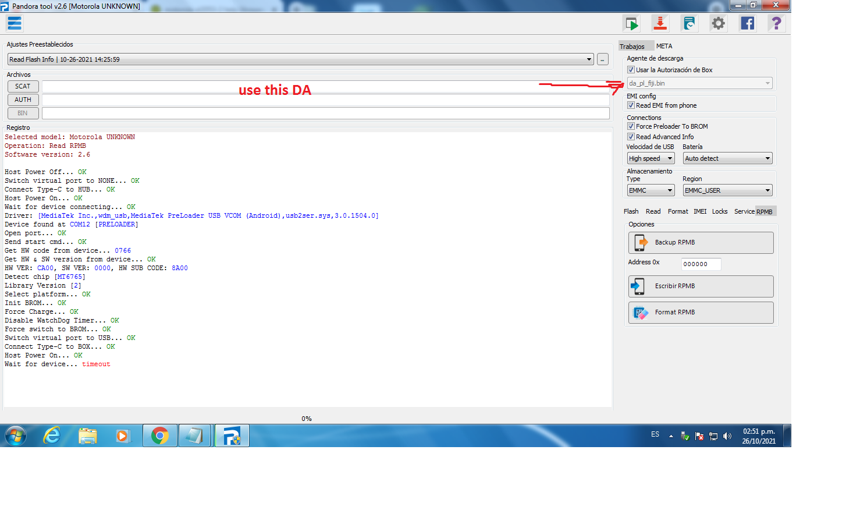Screen dimensions: 846x510
Task: Switch to Notepad in taskbar
Action: coord(195,435)
